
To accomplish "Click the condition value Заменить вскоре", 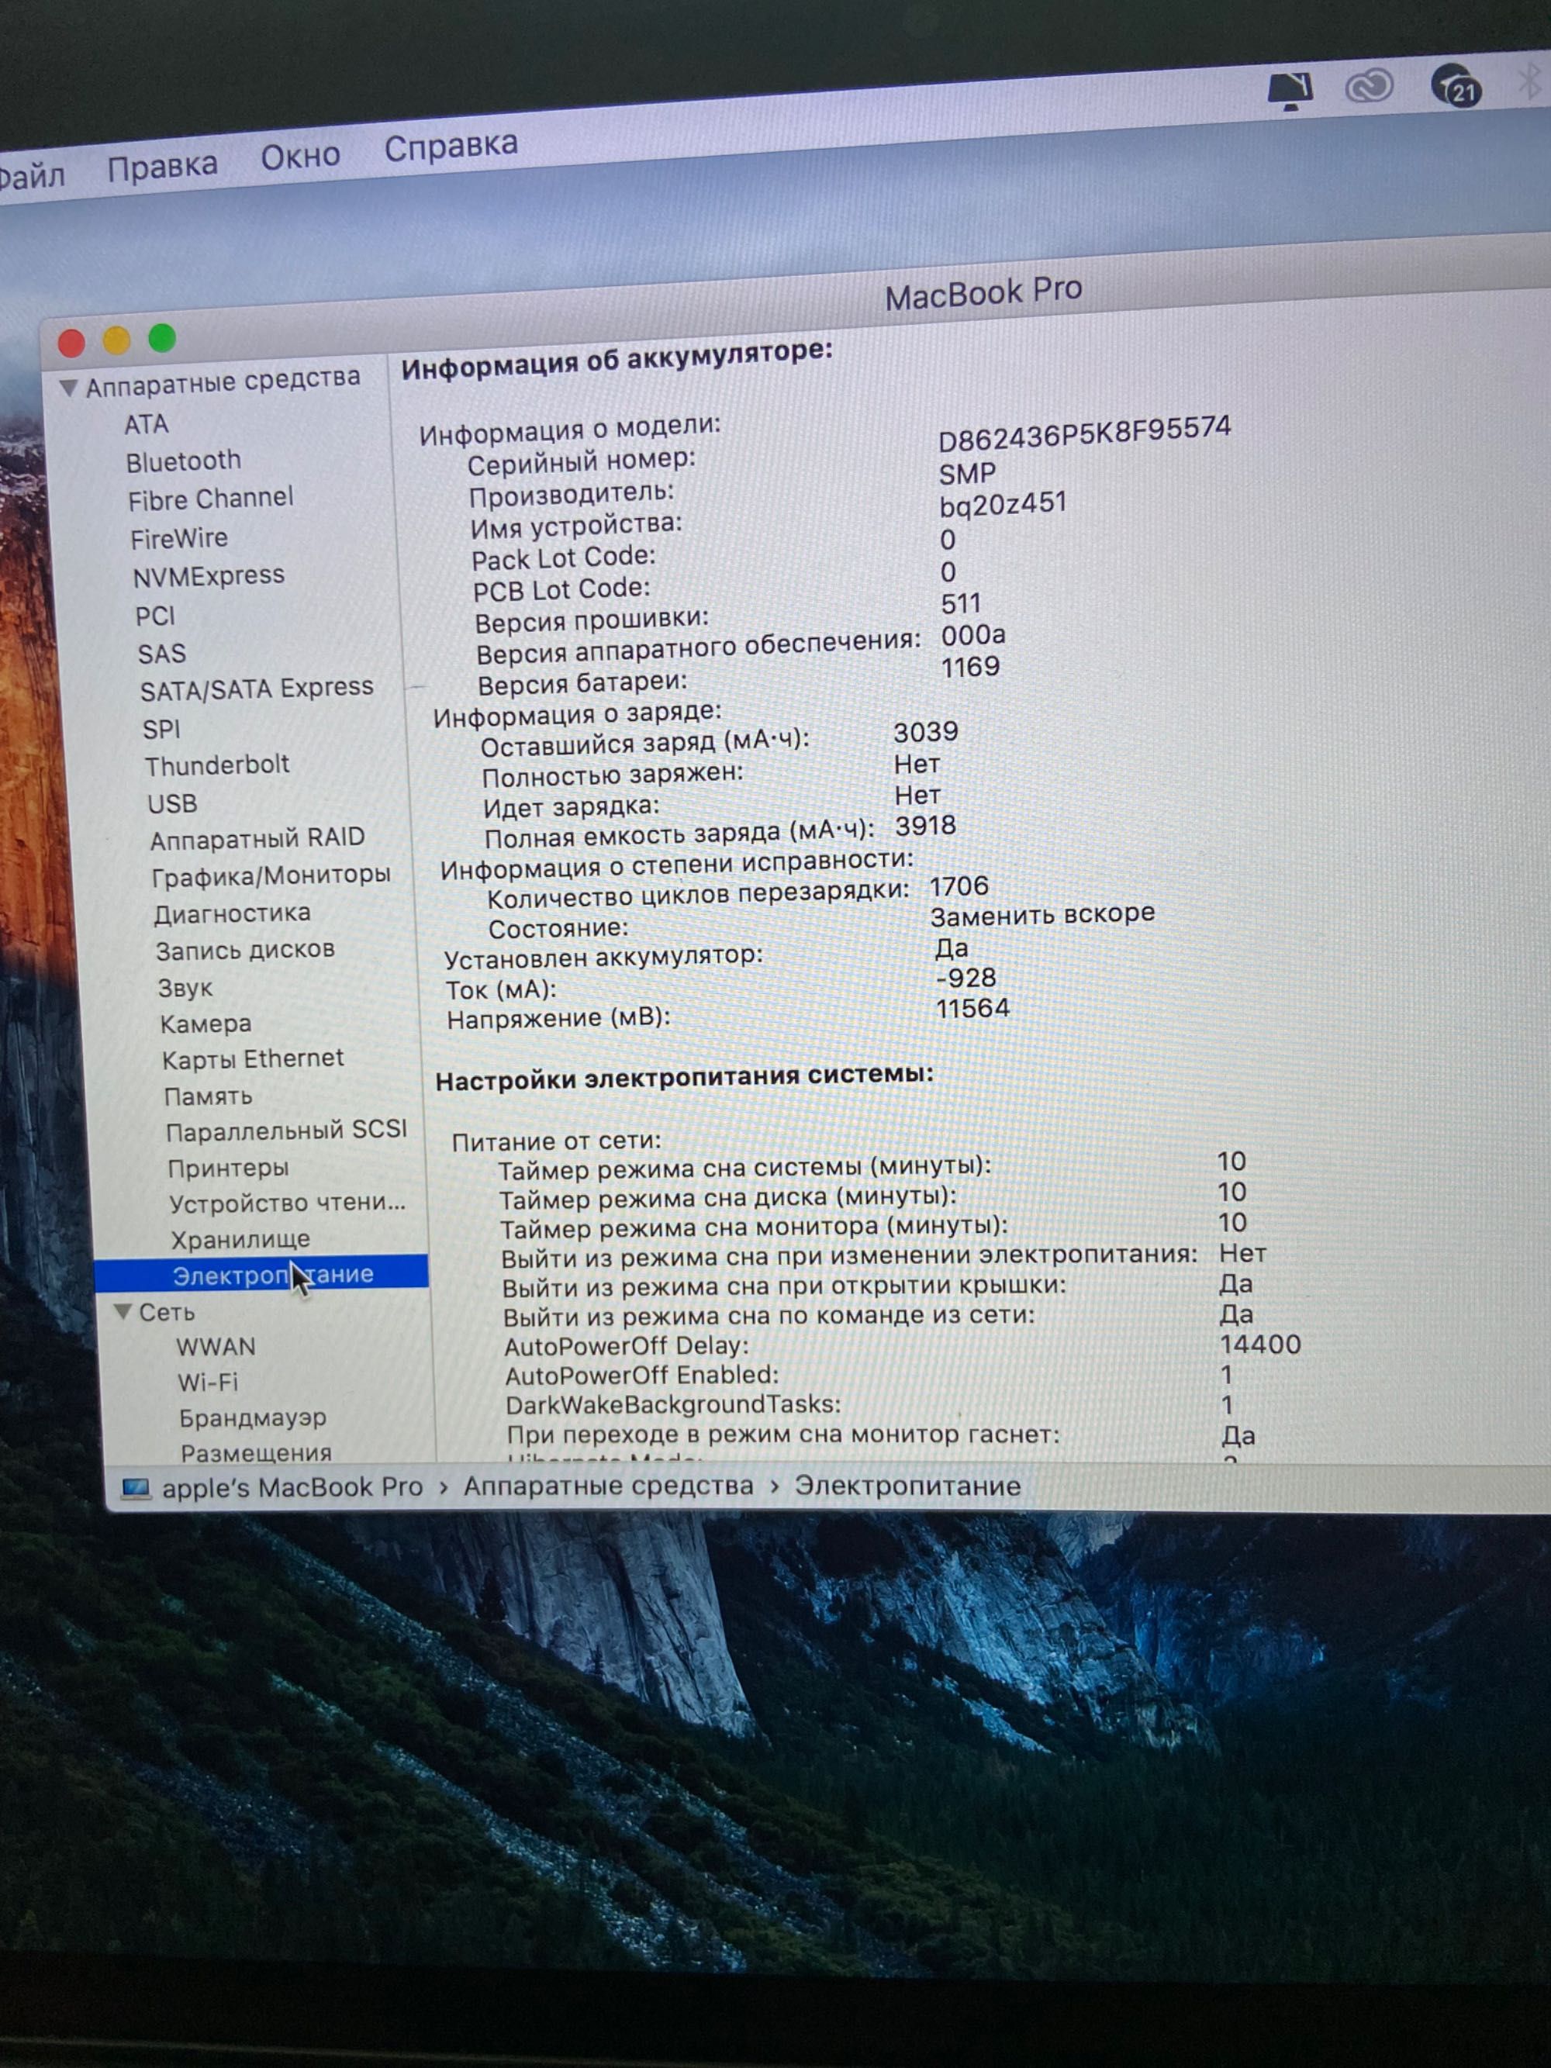I will [1043, 914].
